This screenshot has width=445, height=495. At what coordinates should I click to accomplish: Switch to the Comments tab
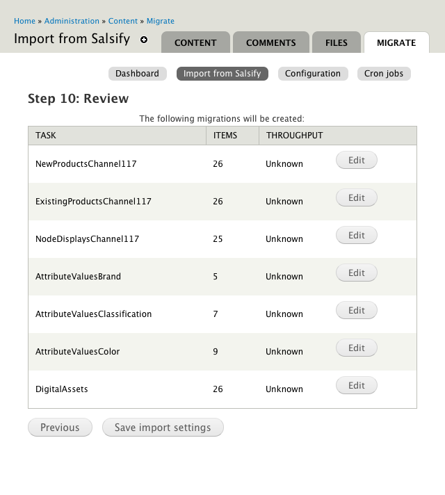(x=271, y=42)
